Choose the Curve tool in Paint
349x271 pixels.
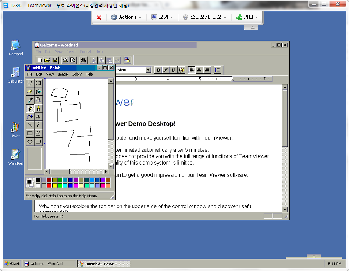[38, 125]
